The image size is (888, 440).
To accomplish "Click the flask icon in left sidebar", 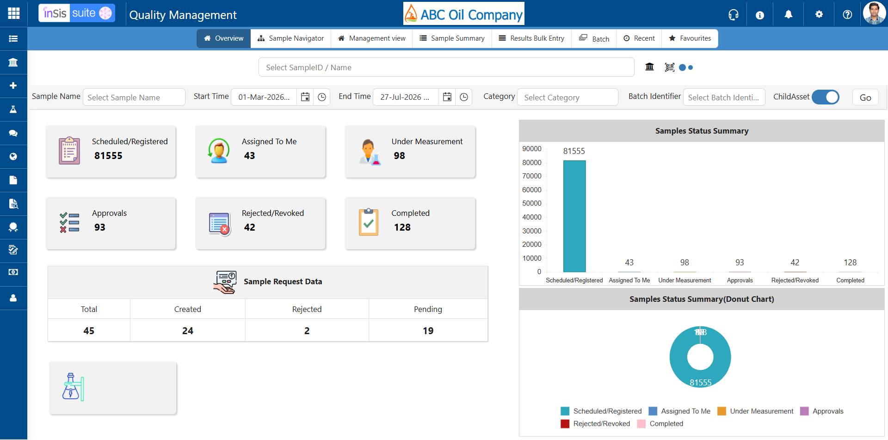I will coord(13,110).
